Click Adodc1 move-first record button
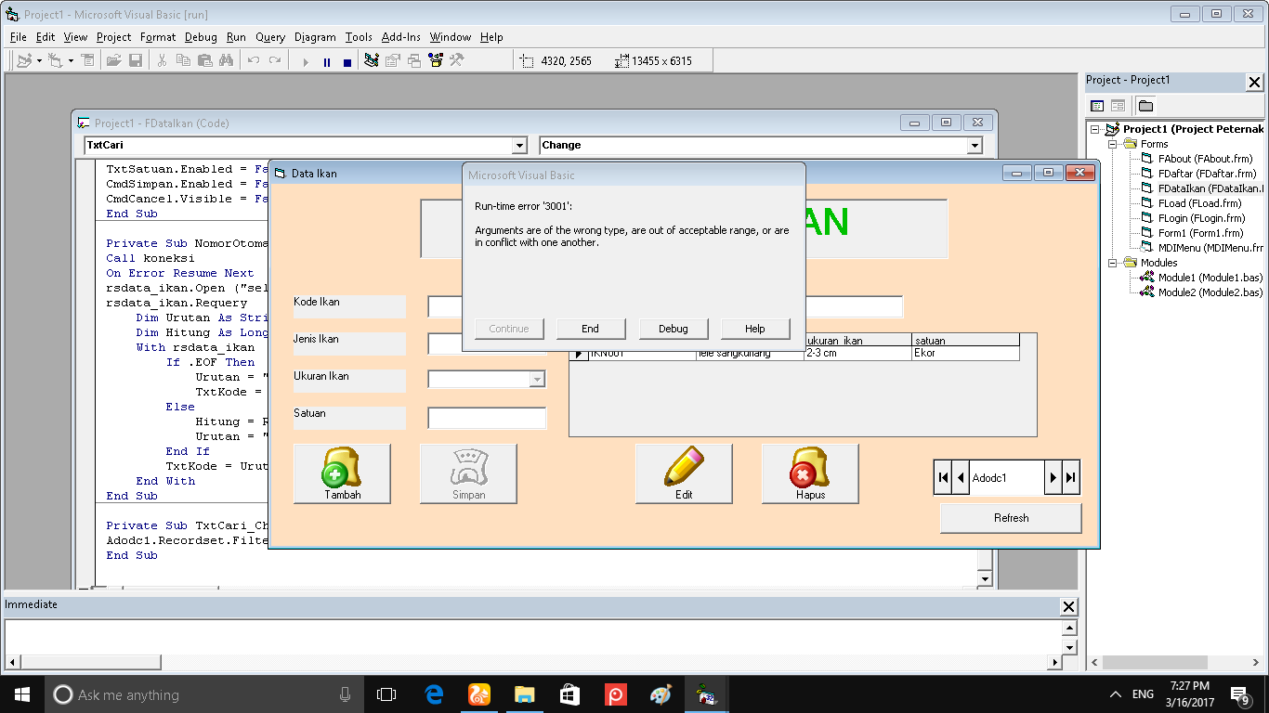 coord(943,477)
